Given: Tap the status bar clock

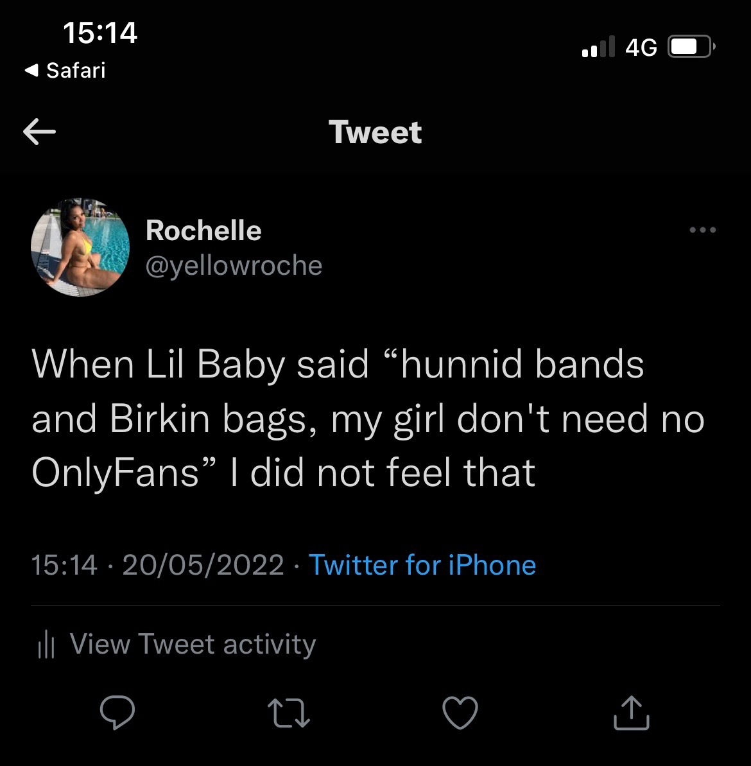Looking at the screenshot, I should (100, 33).
